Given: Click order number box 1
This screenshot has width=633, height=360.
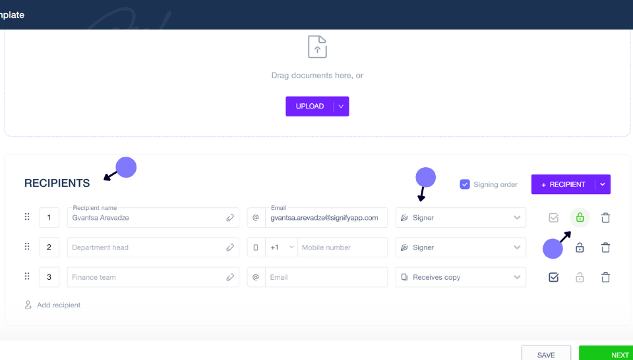Looking at the screenshot, I should (49, 218).
